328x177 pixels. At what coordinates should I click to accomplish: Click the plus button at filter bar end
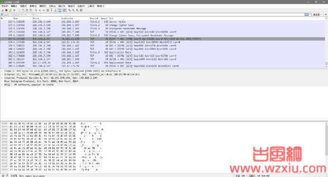(x=326, y=15)
